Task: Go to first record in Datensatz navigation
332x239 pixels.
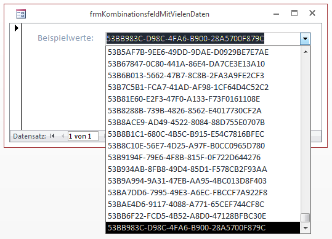Action: [x=52, y=136]
